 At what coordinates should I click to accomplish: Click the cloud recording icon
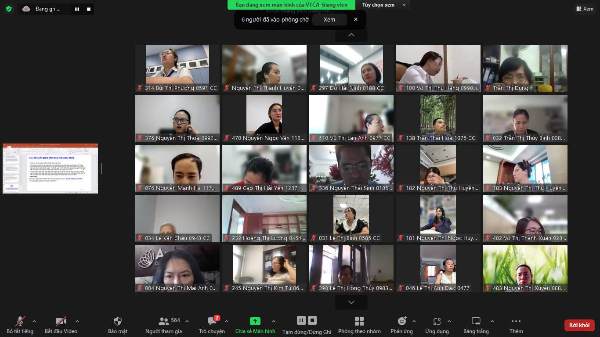click(26, 9)
